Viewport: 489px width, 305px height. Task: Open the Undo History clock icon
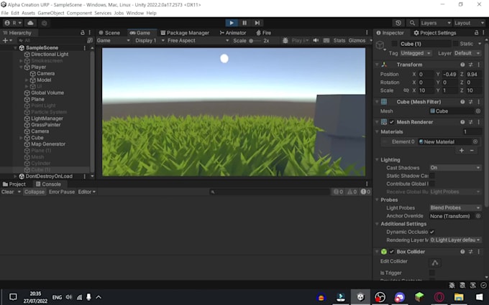point(398,23)
